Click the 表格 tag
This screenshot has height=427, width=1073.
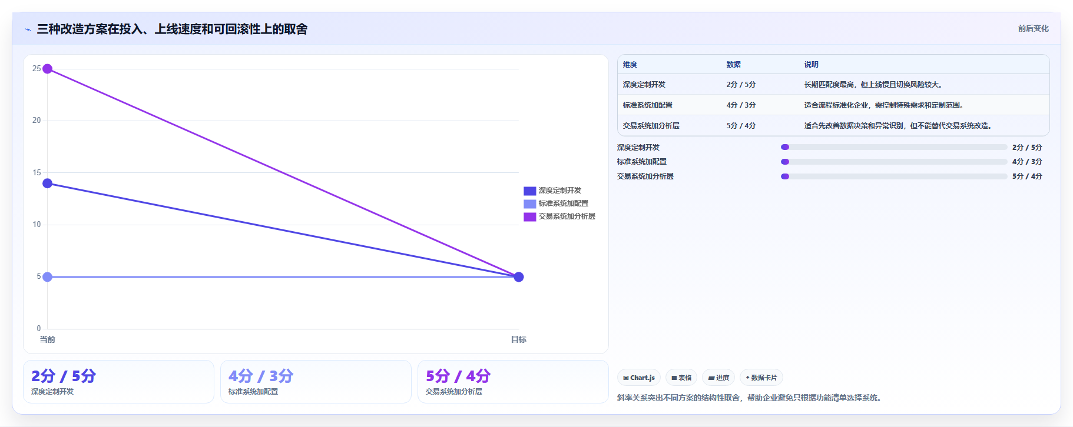click(x=681, y=378)
